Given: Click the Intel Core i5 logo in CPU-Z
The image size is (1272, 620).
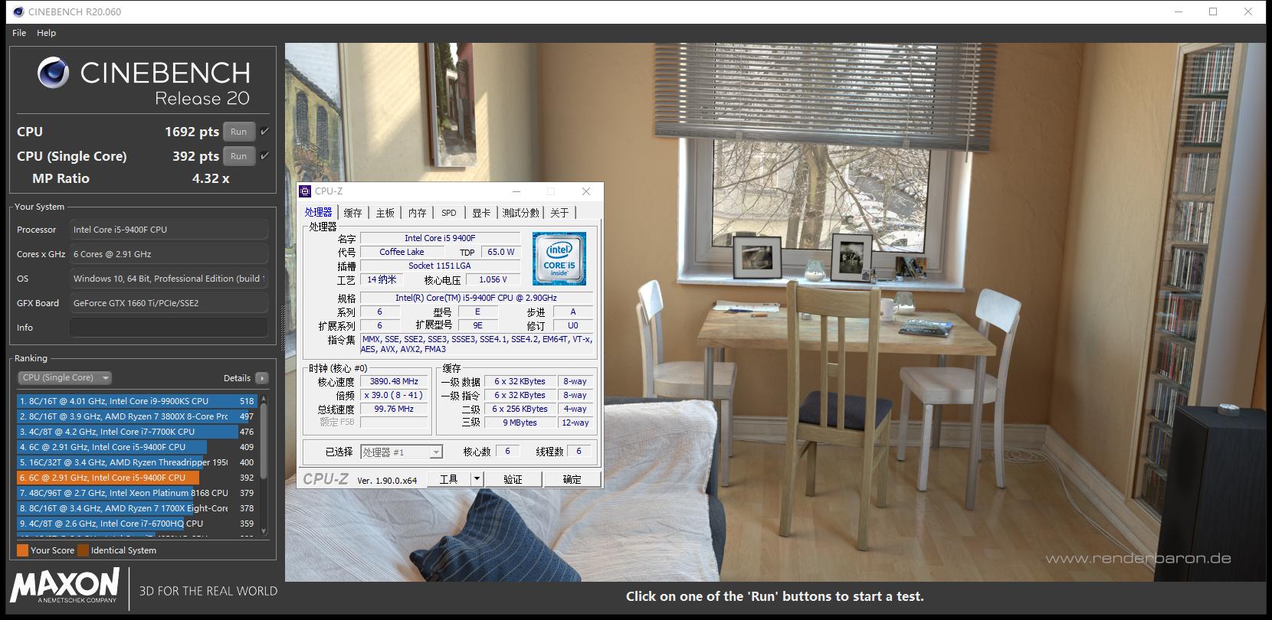Looking at the screenshot, I should coord(559,259).
